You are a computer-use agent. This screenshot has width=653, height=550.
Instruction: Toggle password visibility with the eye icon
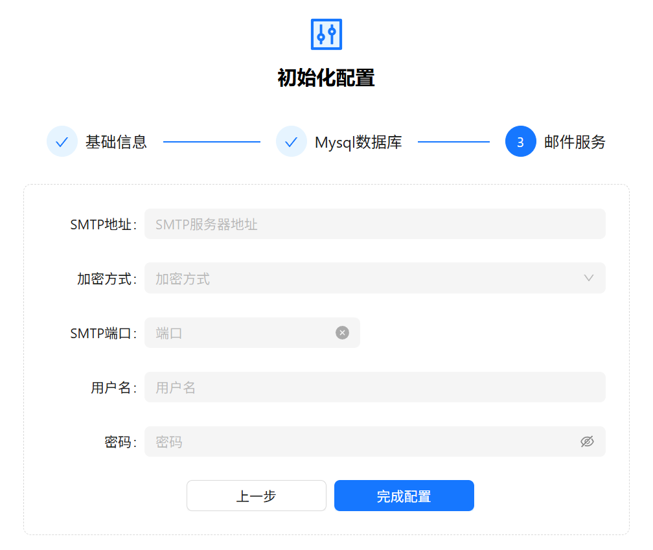(x=587, y=441)
